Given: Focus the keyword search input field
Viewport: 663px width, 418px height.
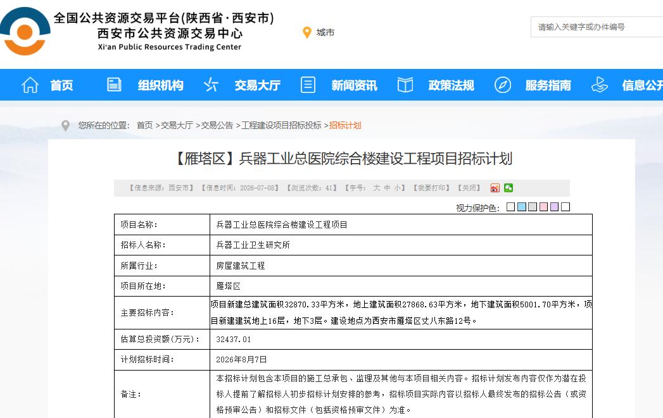Looking at the screenshot, I should pos(597,27).
